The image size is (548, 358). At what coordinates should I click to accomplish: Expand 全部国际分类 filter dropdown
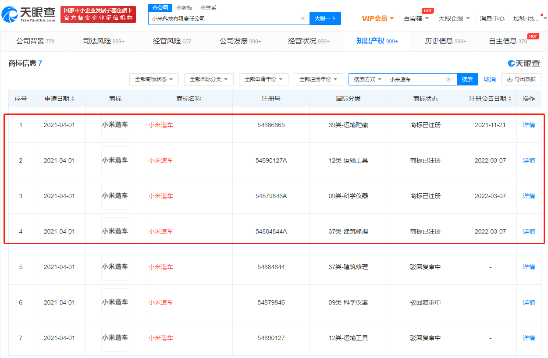pyautogui.click(x=209, y=79)
